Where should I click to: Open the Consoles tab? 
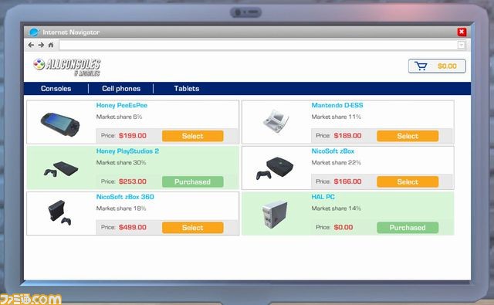tap(56, 89)
